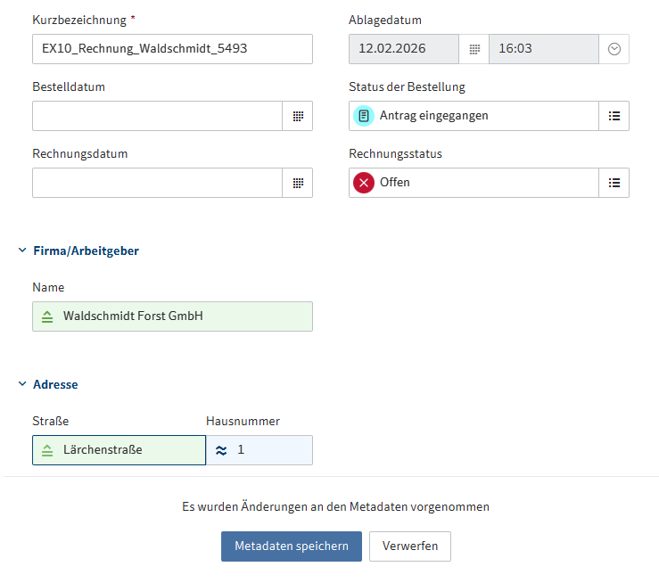The image size is (659, 583).
Task: Click the wave icon in Hausnummer field
Action: tap(221, 450)
